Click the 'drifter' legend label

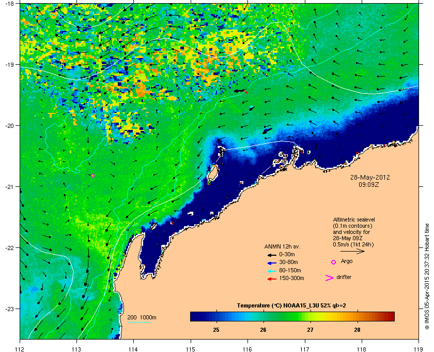344,277
